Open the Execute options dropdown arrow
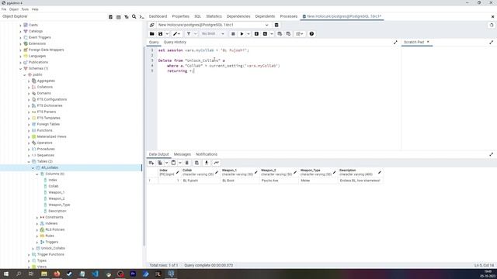 click(248, 34)
